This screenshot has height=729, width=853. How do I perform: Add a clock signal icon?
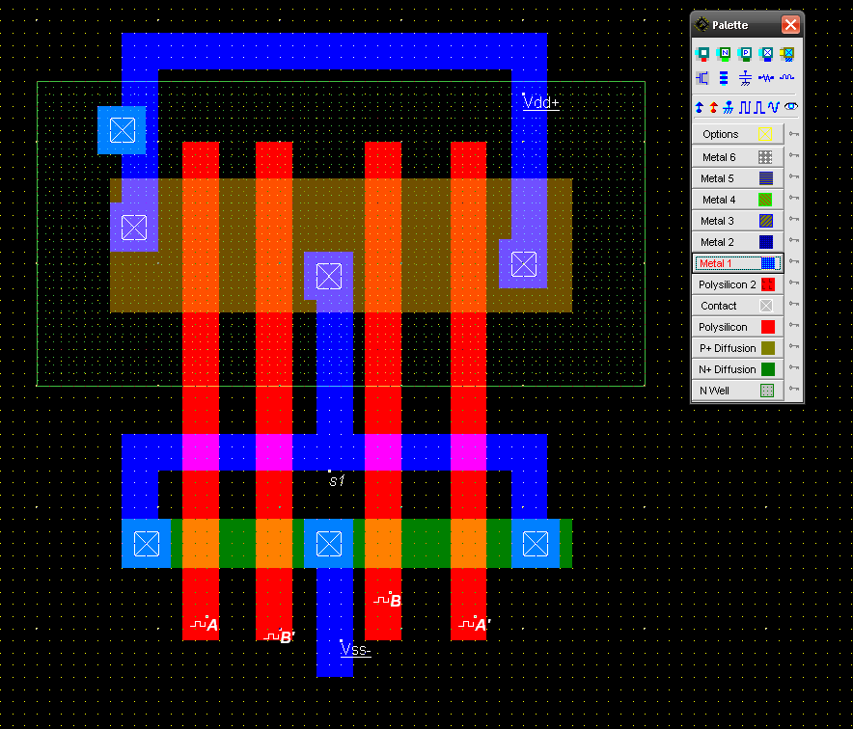click(x=745, y=108)
